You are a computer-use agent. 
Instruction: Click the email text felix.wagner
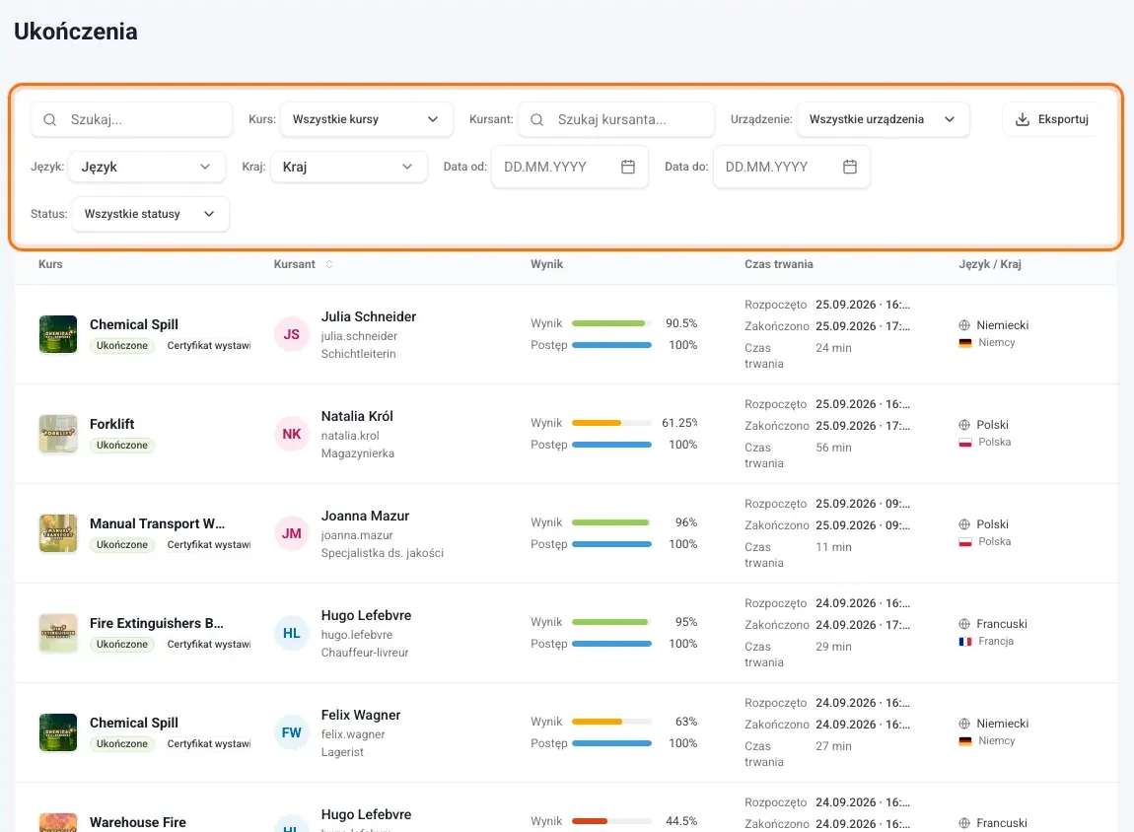pyautogui.click(x=353, y=734)
